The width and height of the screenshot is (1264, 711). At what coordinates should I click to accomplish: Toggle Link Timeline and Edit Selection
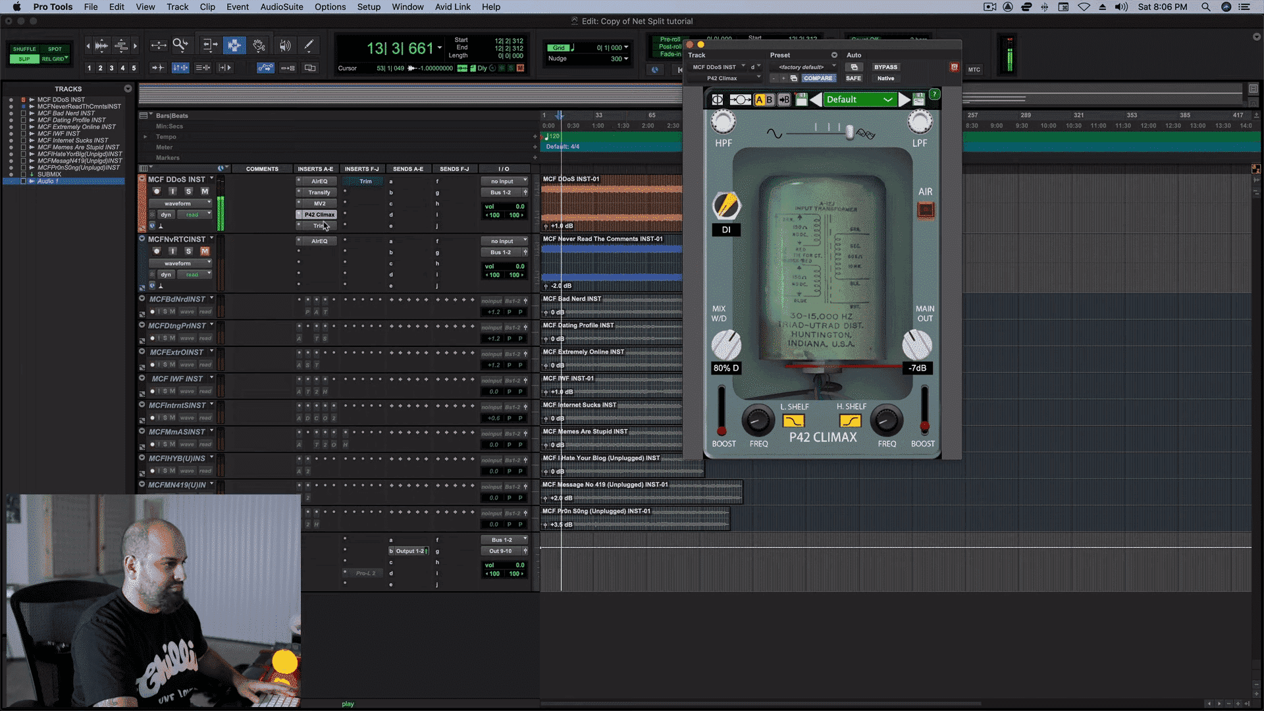click(x=180, y=68)
